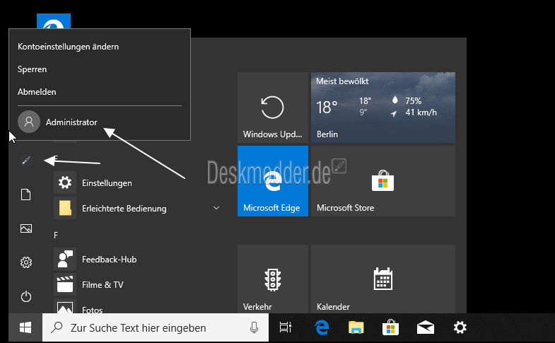
Task: Open Settings gear on taskbar
Action: coord(460,327)
